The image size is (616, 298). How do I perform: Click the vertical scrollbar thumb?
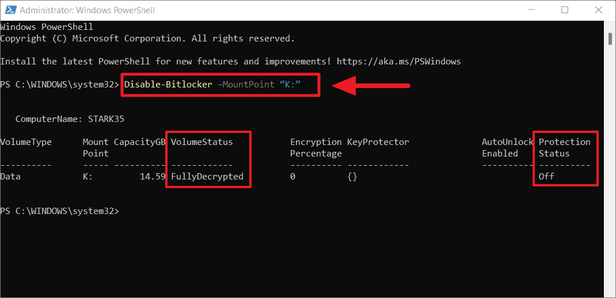[610, 39]
